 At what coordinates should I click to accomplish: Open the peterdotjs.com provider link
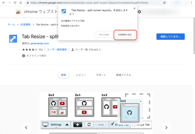point(40,43)
